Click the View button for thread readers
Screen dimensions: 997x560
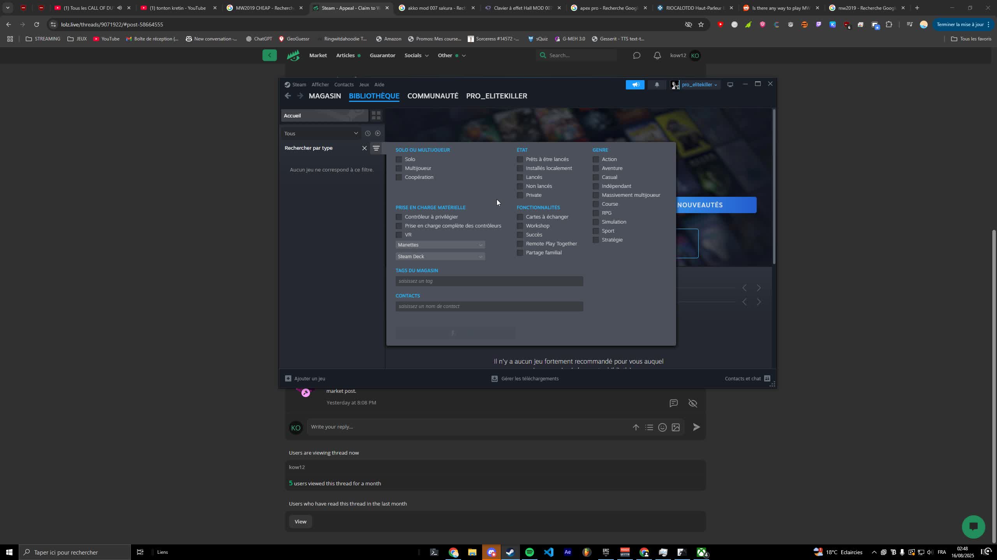(x=300, y=521)
